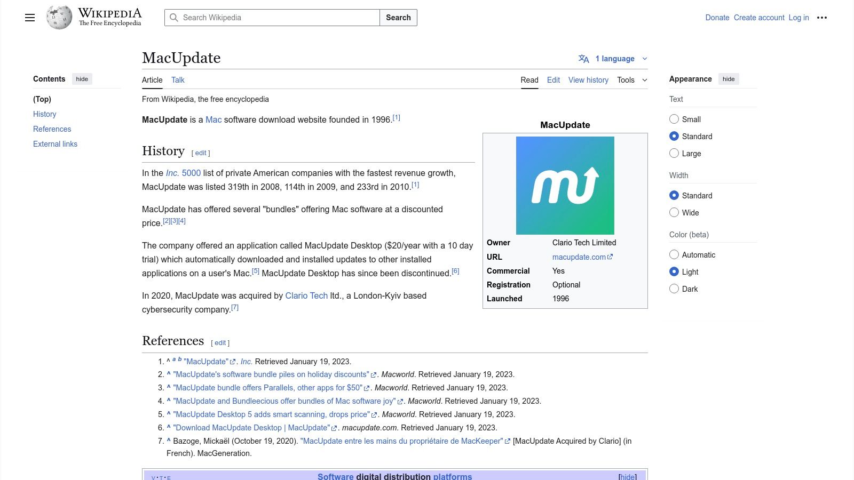The image size is (854, 480).
Task: Jump to History in contents sidebar
Action: click(44, 114)
